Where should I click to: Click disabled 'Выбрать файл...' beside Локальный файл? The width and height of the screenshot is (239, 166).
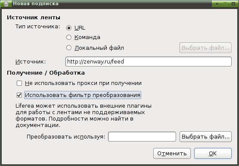pyautogui.click(x=205, y=48)
